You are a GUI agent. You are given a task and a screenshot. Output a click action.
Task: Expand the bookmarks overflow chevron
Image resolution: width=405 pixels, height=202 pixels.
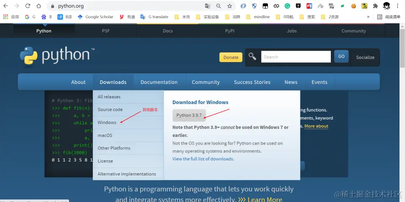[x=368, y=17]
